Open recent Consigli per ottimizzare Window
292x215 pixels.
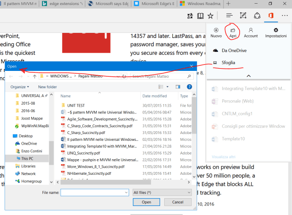pos(249,126)
